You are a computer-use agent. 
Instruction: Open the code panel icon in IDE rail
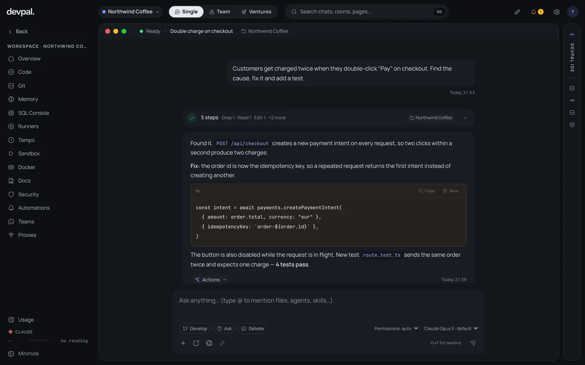pyautogui.click(x=572, y=88)
